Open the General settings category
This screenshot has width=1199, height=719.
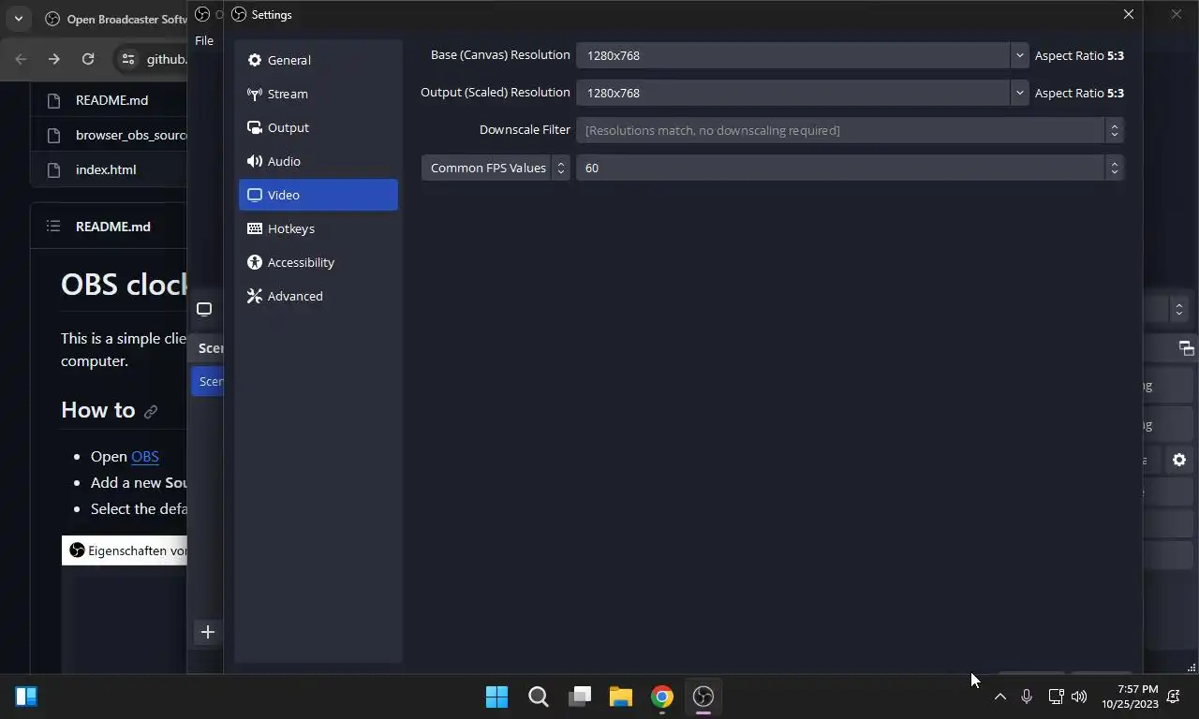318,60
